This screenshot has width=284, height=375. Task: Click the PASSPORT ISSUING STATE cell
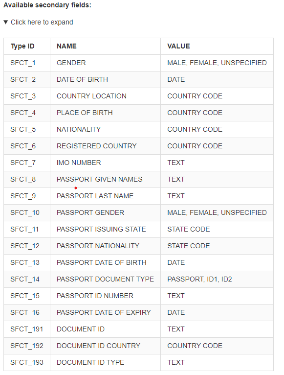tap(105, 229)
